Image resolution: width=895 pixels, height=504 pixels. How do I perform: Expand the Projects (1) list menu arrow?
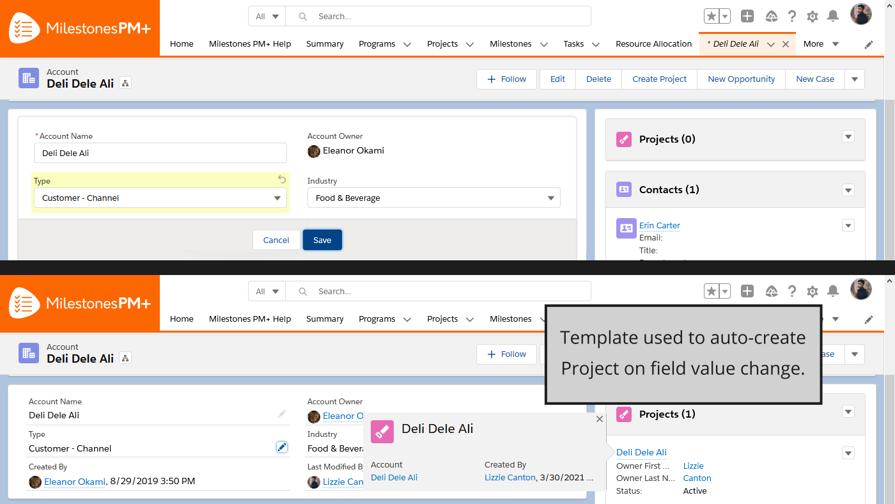point(848,411)
